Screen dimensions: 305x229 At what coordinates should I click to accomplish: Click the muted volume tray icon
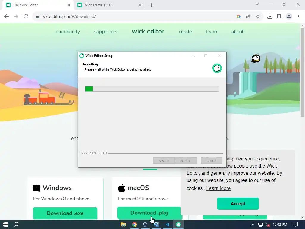point(267,225)
